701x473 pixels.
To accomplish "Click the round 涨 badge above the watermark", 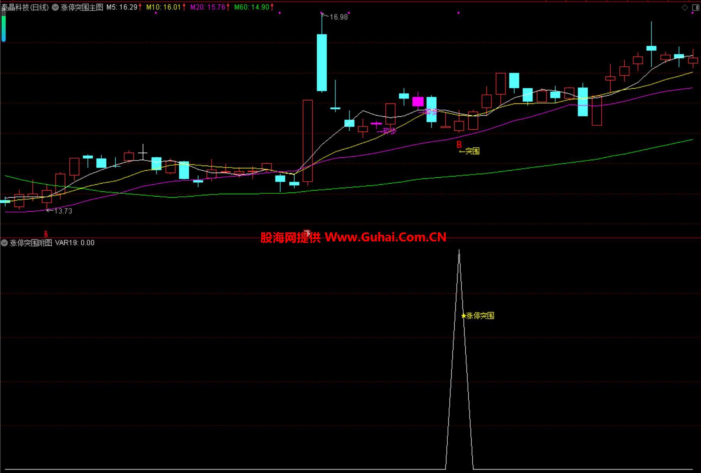I will pyautogui.click(x=307, y=233).
